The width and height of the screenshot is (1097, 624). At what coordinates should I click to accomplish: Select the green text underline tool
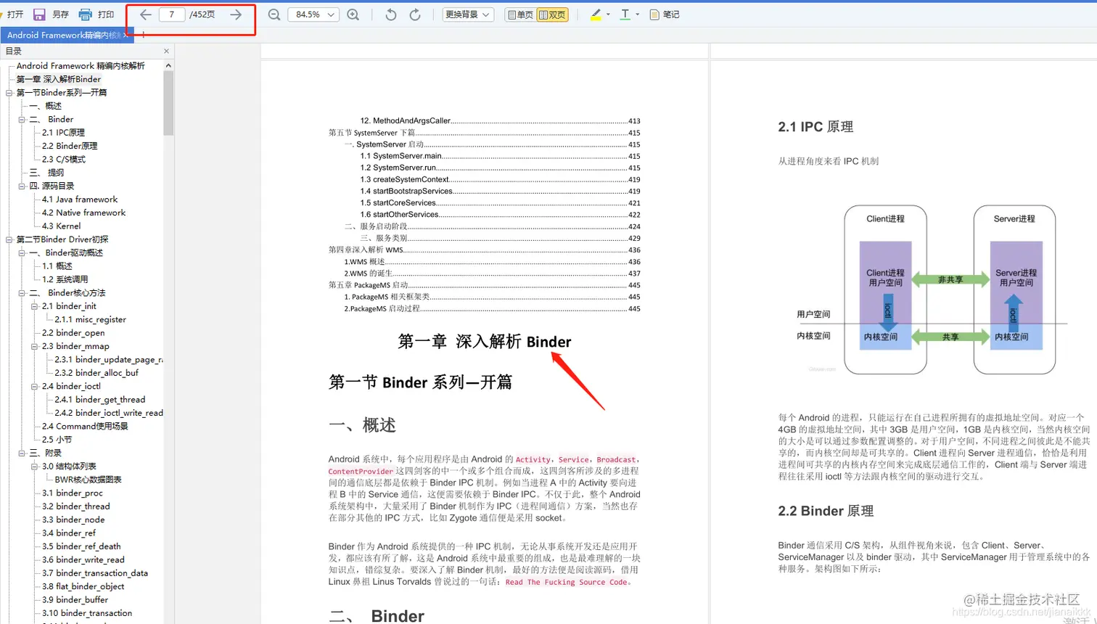625,15
